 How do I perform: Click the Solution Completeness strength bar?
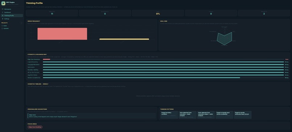point(141,78)
